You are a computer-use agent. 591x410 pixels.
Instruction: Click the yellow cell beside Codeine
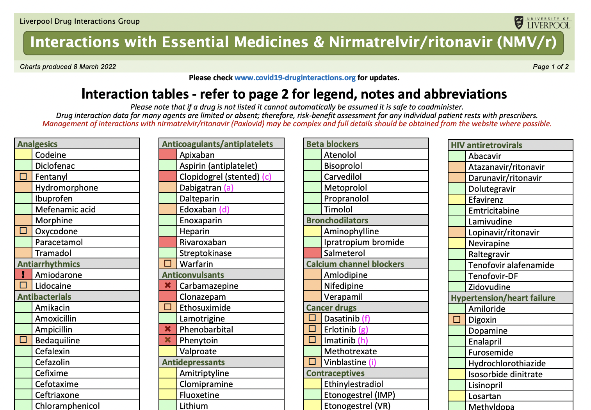coord(23,155)
